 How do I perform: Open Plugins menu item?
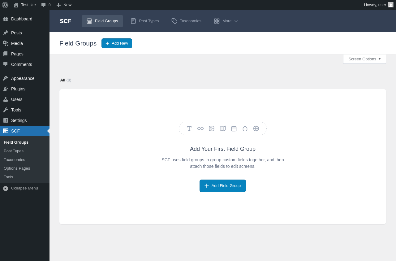[25, 89]
